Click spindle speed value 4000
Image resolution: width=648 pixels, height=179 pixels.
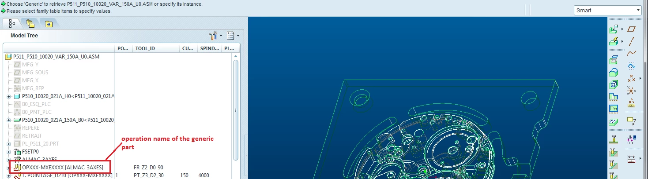tap(203, 175)
